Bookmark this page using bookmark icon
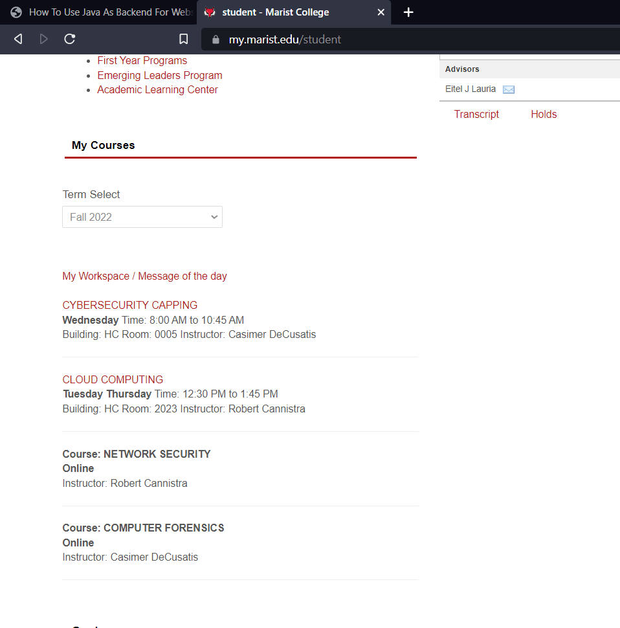 coord(183,39)
